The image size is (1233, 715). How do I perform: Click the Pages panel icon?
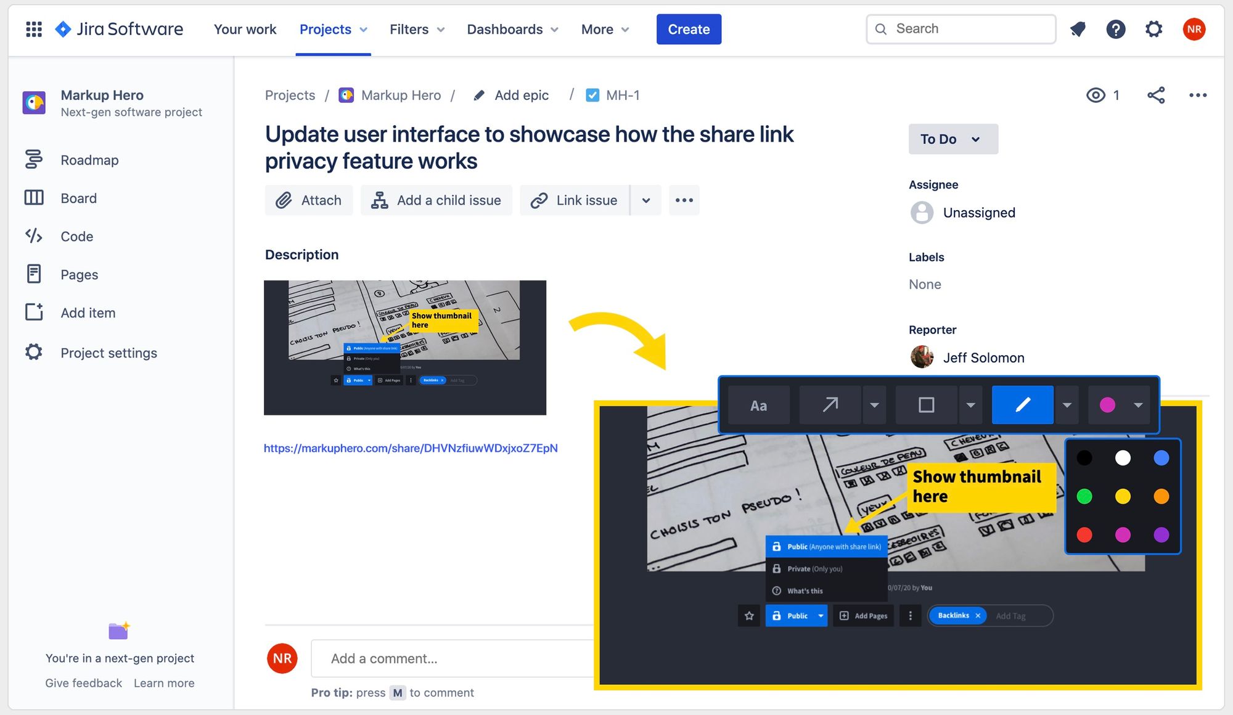point(34,274)
